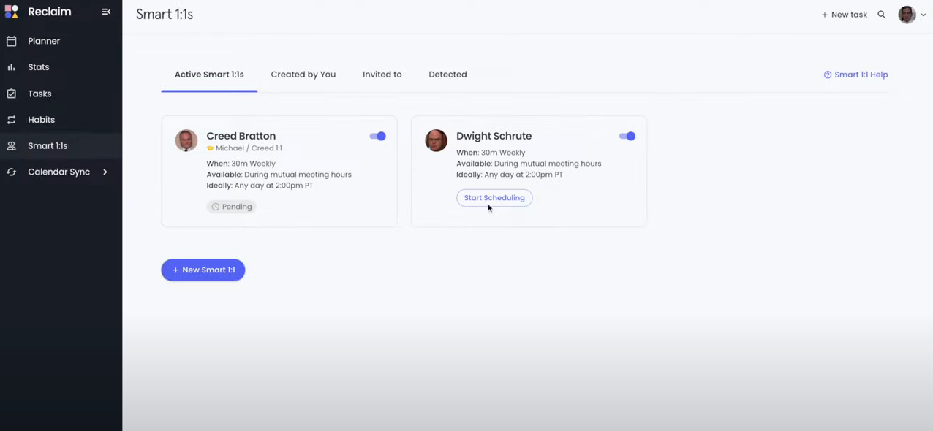Image resolution: width=933 pixels, height=431 pixels.
Task: Switch to the Created by You tab
Action: pyautogui.click(x=303, y=75)
